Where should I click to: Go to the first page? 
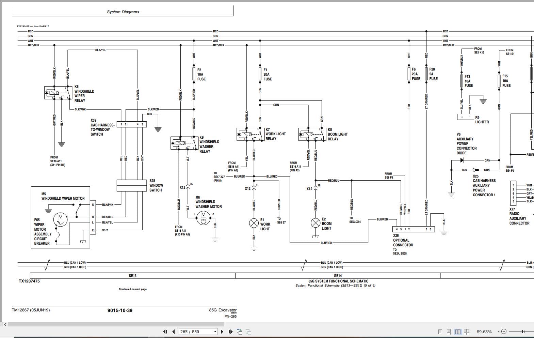[165, 332]
